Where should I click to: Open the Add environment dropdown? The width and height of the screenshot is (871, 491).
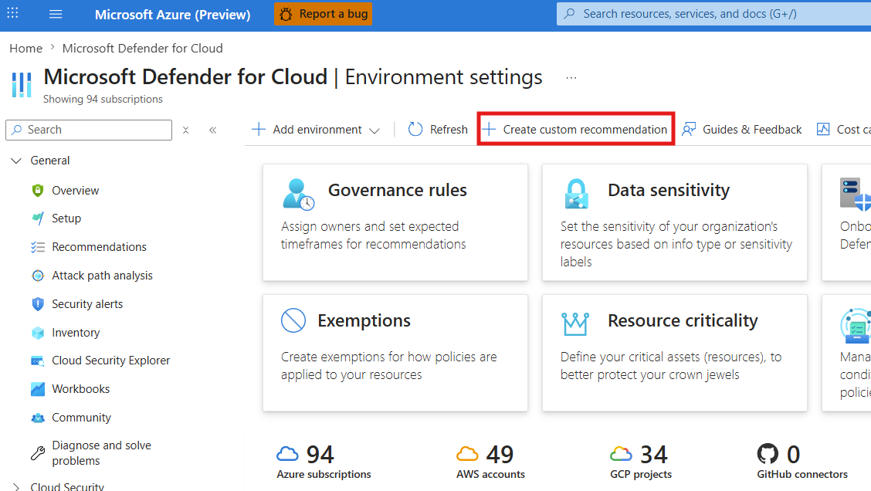point(316,130)
